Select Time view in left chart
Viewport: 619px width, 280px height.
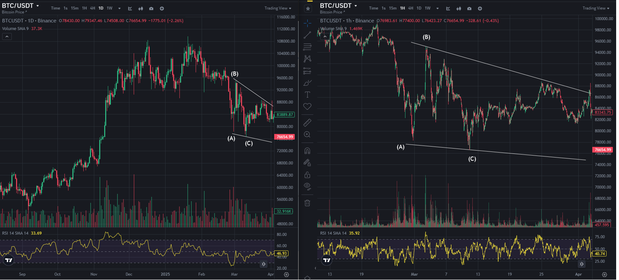point(55,8)
